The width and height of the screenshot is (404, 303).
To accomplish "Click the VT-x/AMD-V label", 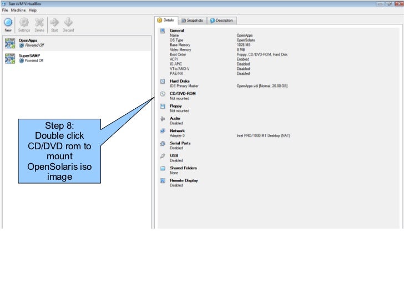I will [179, 69].
